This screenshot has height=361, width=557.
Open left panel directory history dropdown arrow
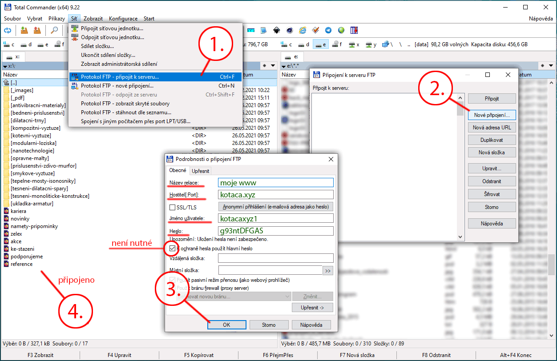[x=272, y=66]
